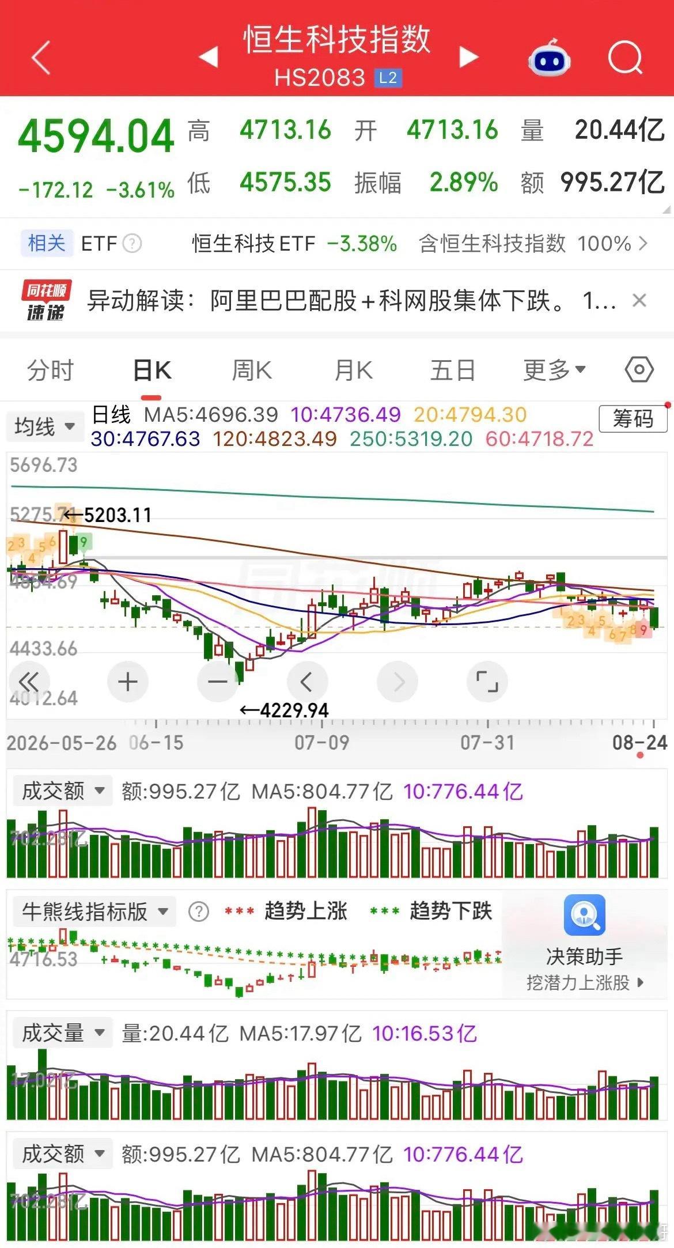674x1248 pixels.
Task: Switch to previous index with left triangle
Action: [208, 57]
